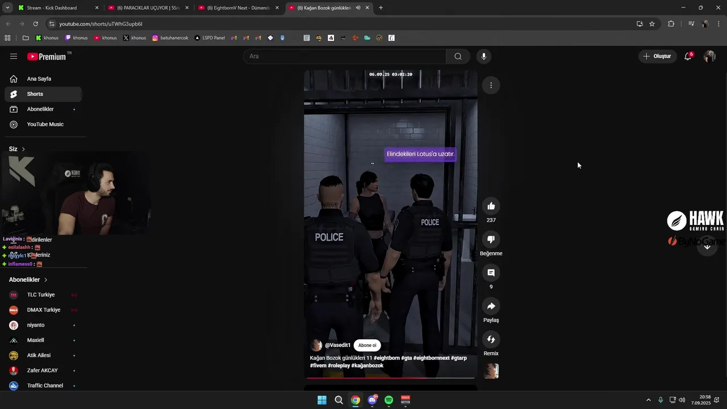This screenshot has width=727, height=409.
Task: Open the comments icon showing 9
Action: 491,273
